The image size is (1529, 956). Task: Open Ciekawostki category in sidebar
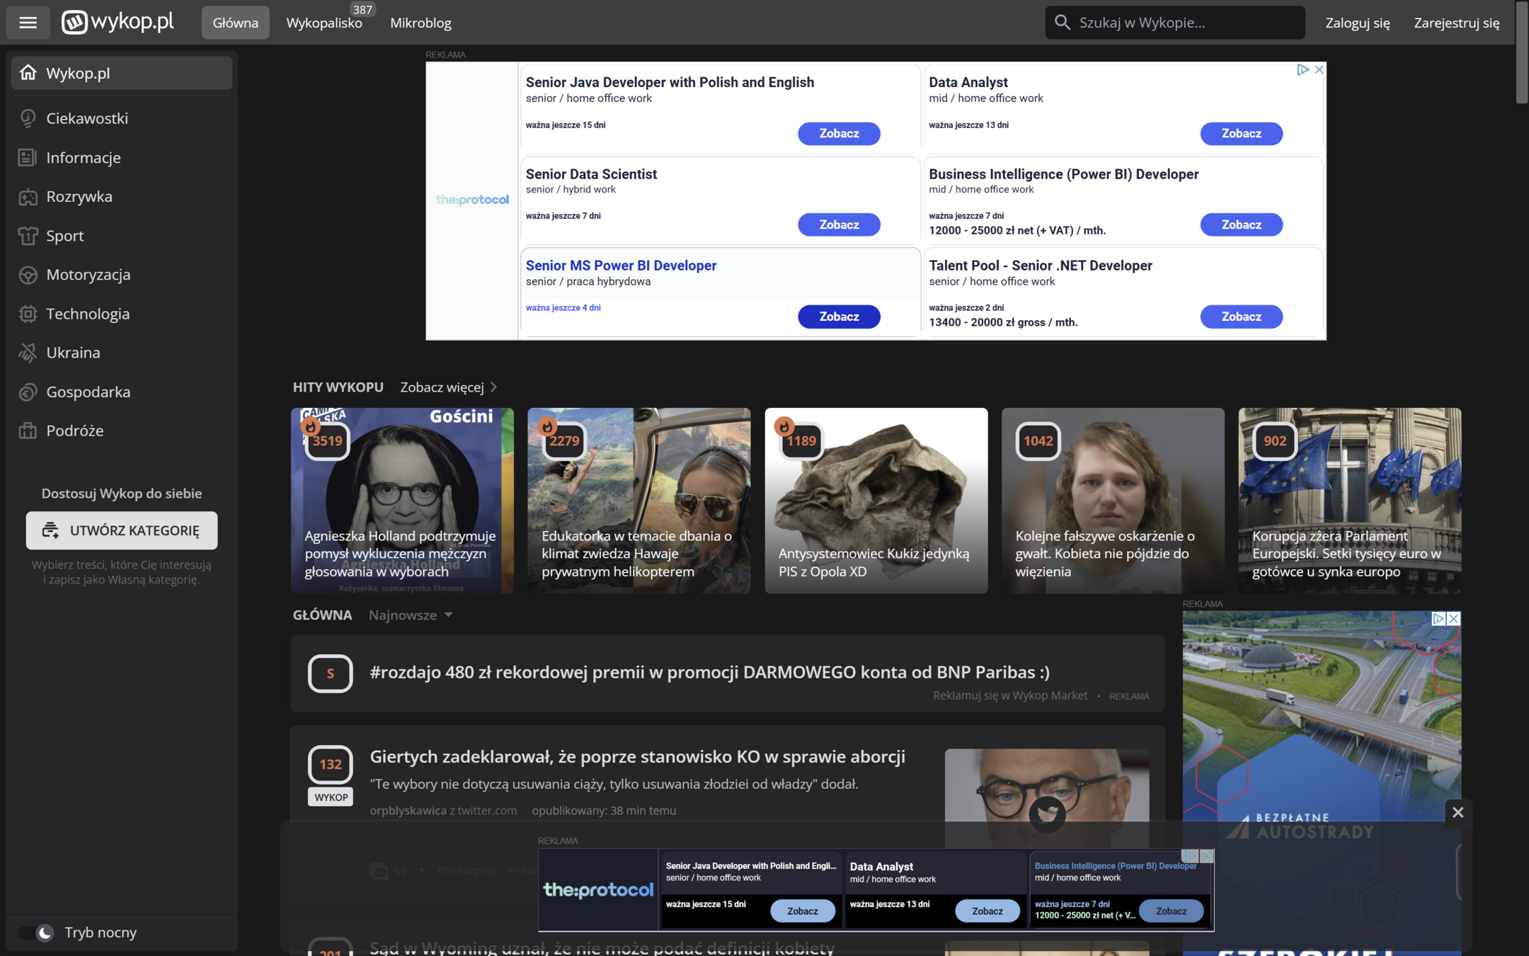[86, 118]
